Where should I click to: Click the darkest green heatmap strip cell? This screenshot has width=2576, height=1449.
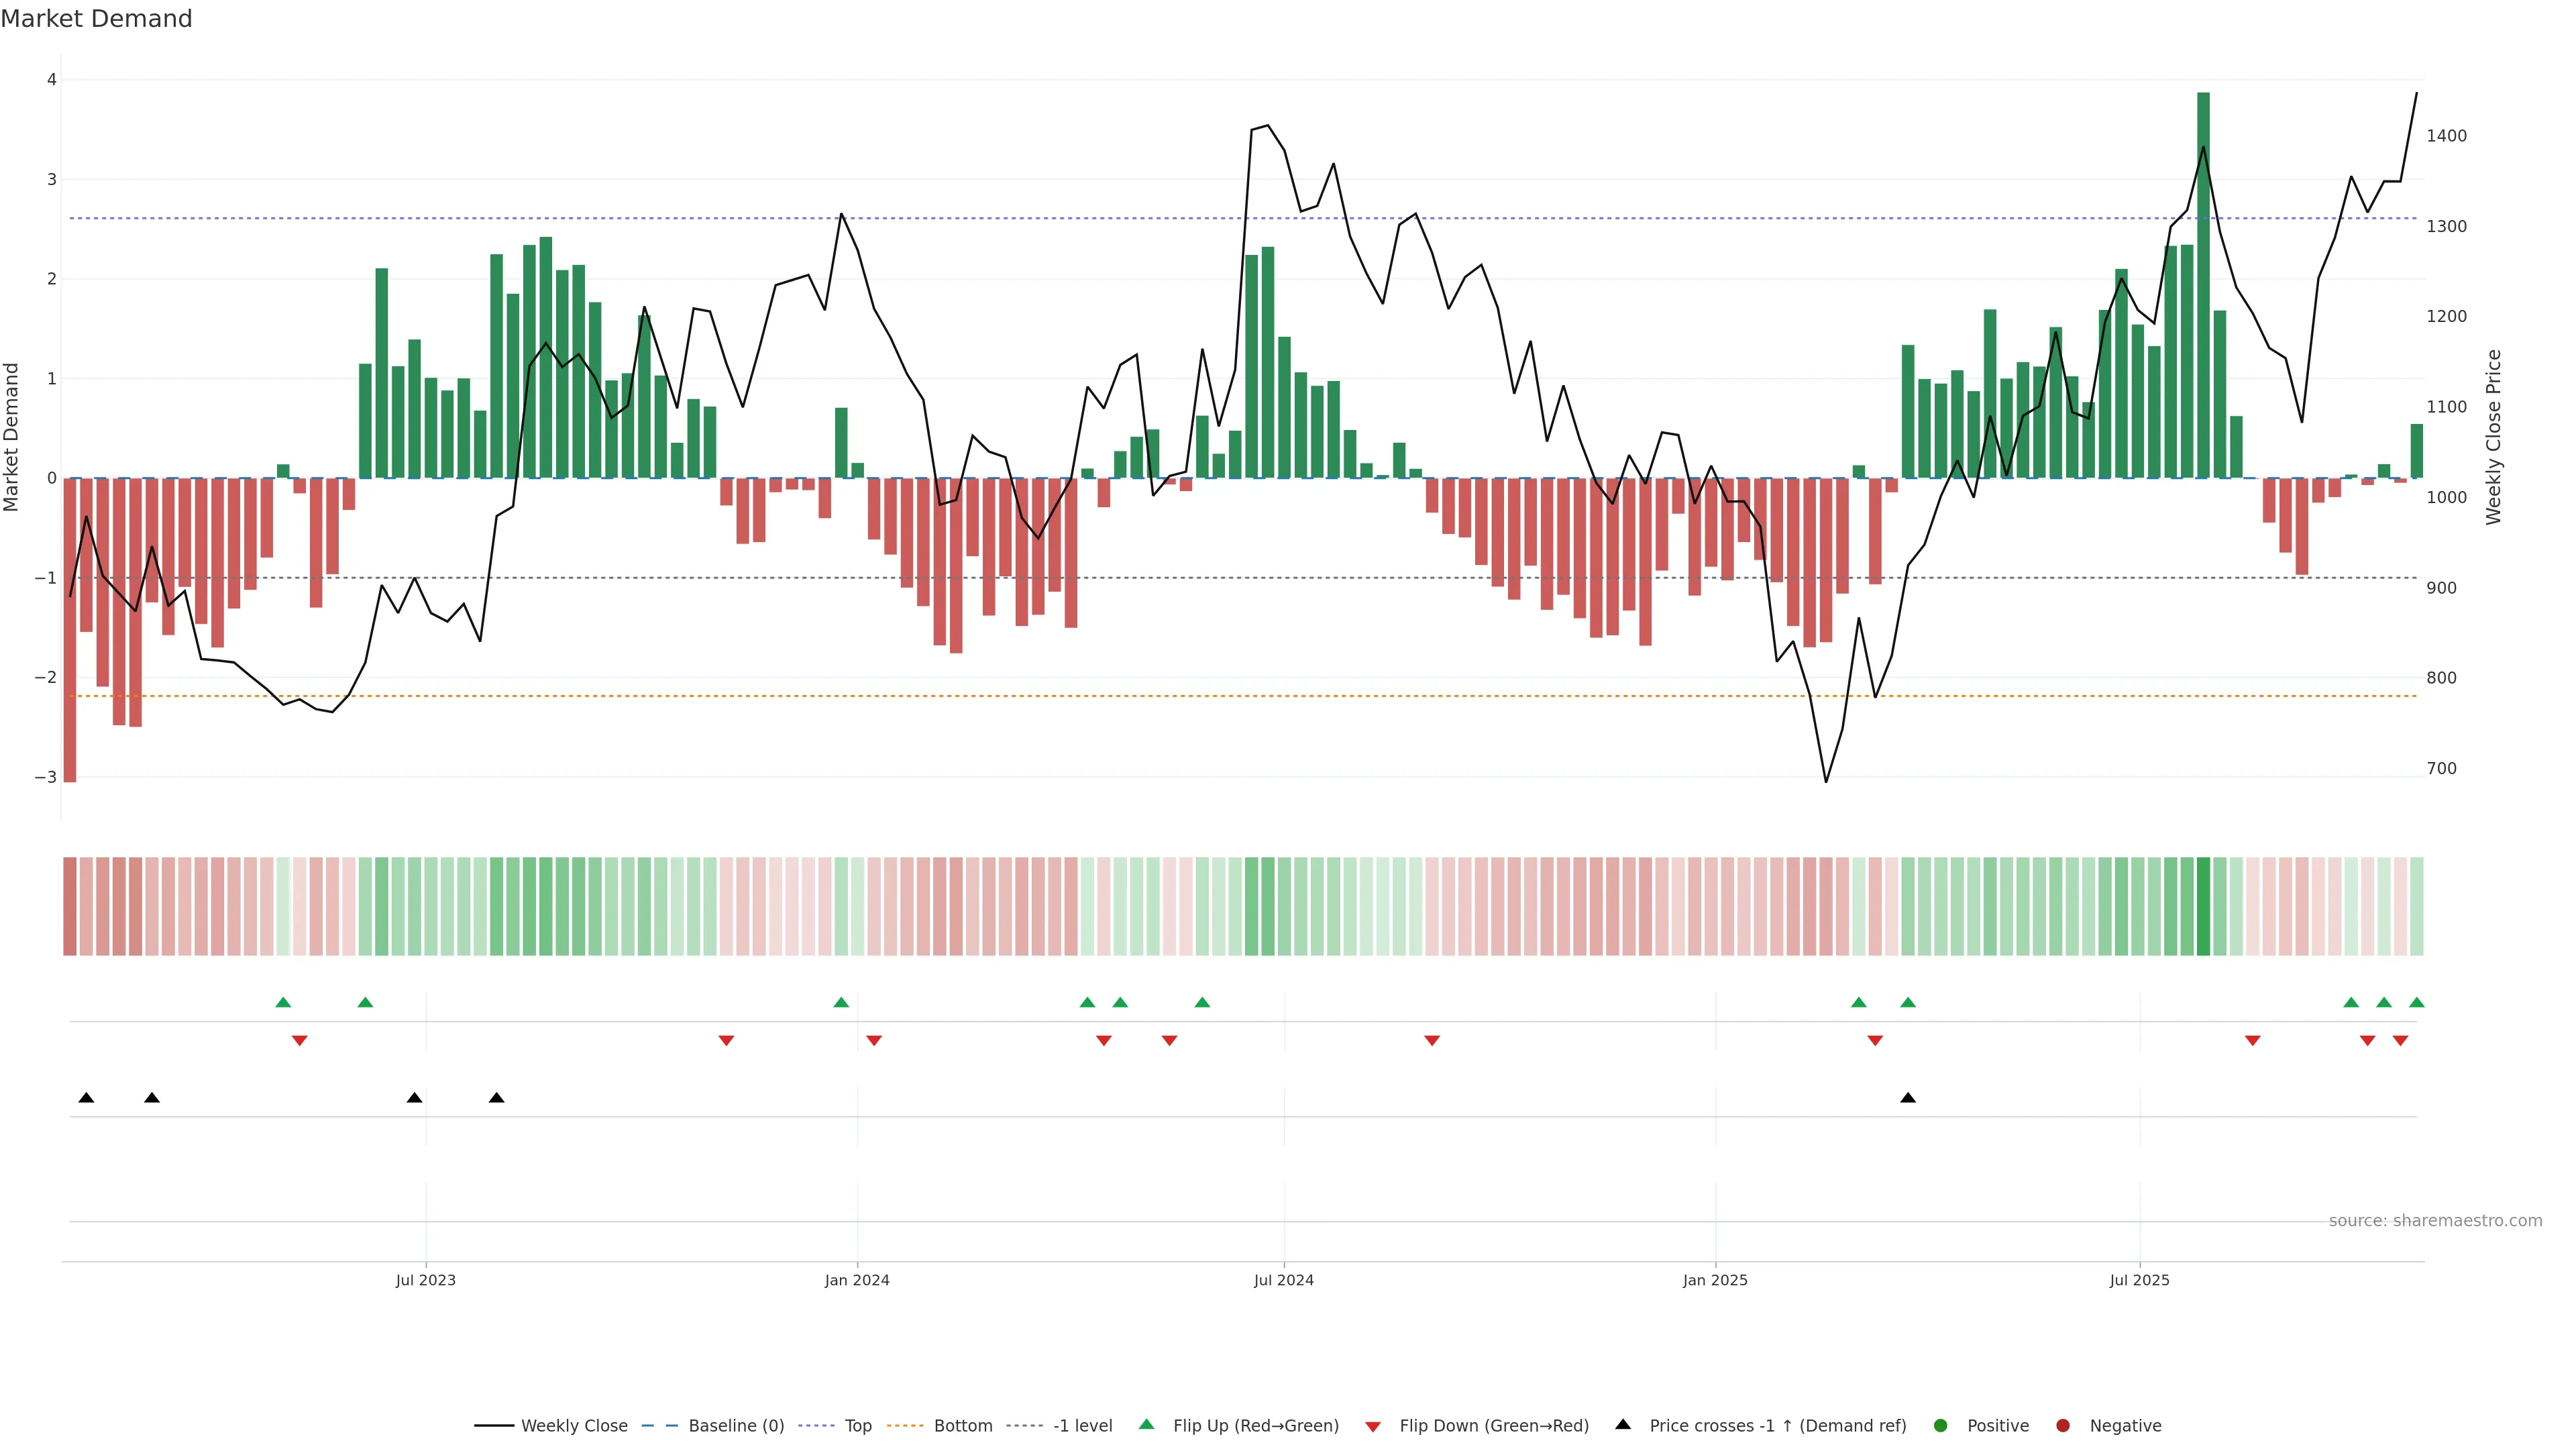coord(2203,906)
